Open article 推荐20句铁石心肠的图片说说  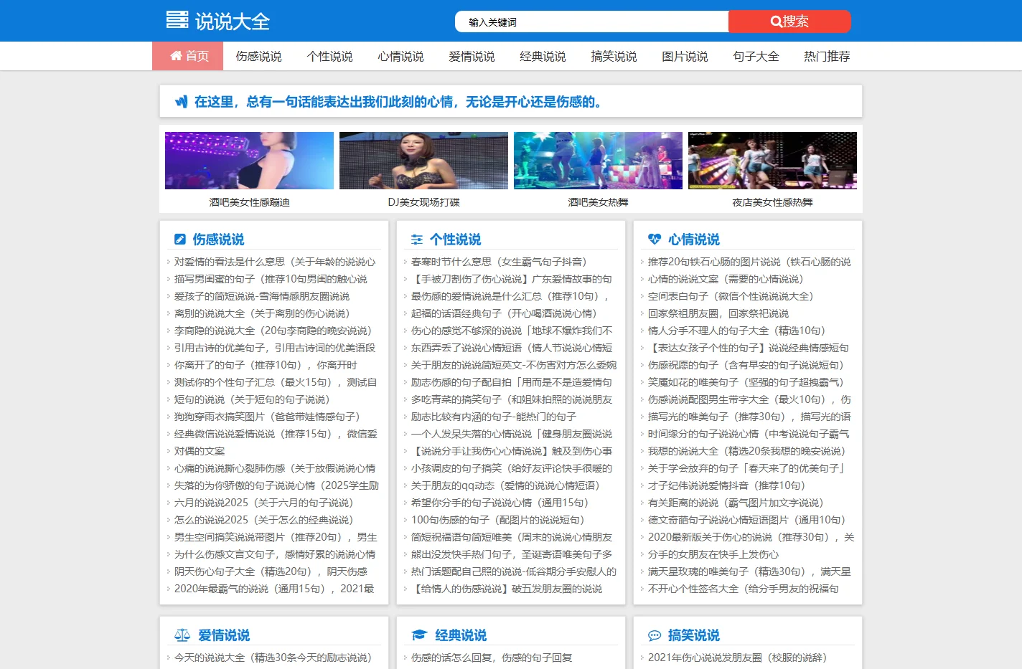(749, 262)
